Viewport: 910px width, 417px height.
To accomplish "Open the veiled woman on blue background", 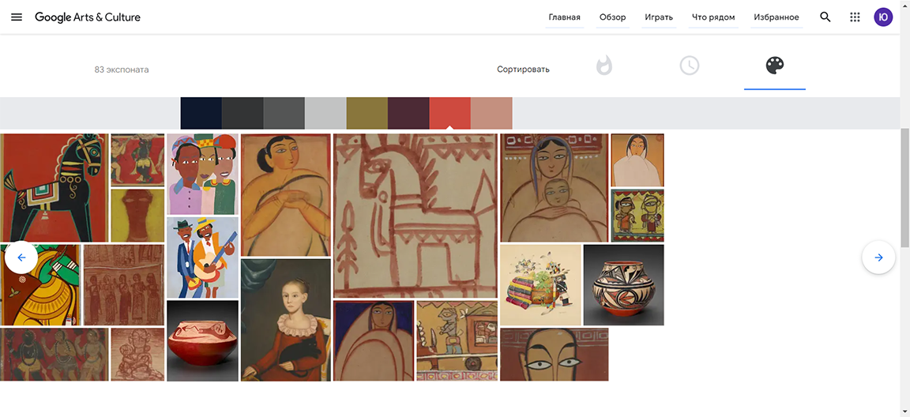I will [374, 340].
